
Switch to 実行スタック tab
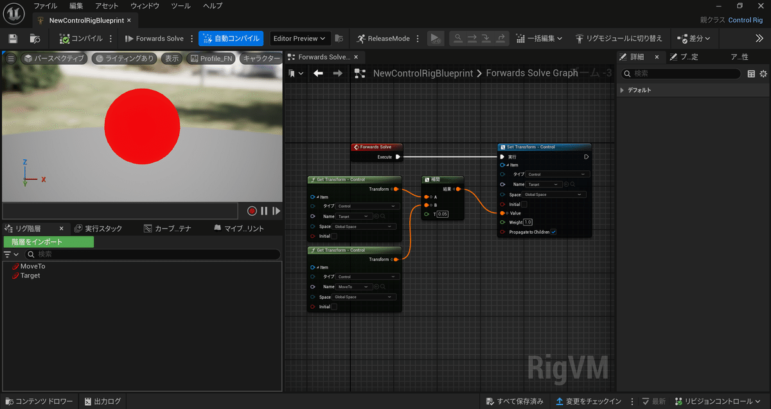[98, 229]
